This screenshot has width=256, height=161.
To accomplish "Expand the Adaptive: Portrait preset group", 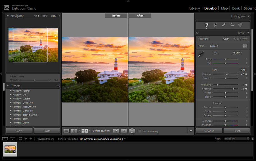I will [11, 91].
